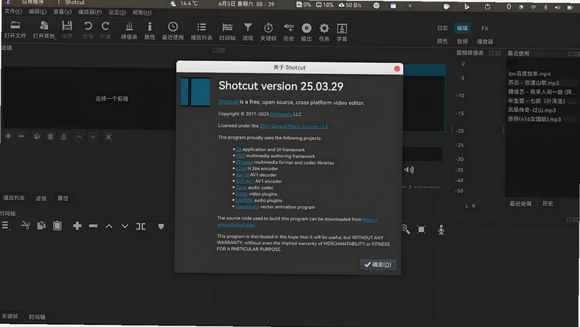580x327 pixels.
Task: Open the 播放器(P) menu
Action: tap(90, 12)
